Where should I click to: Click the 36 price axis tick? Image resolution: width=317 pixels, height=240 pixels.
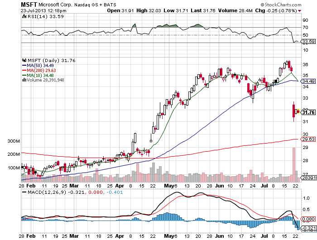coord(305,64)
